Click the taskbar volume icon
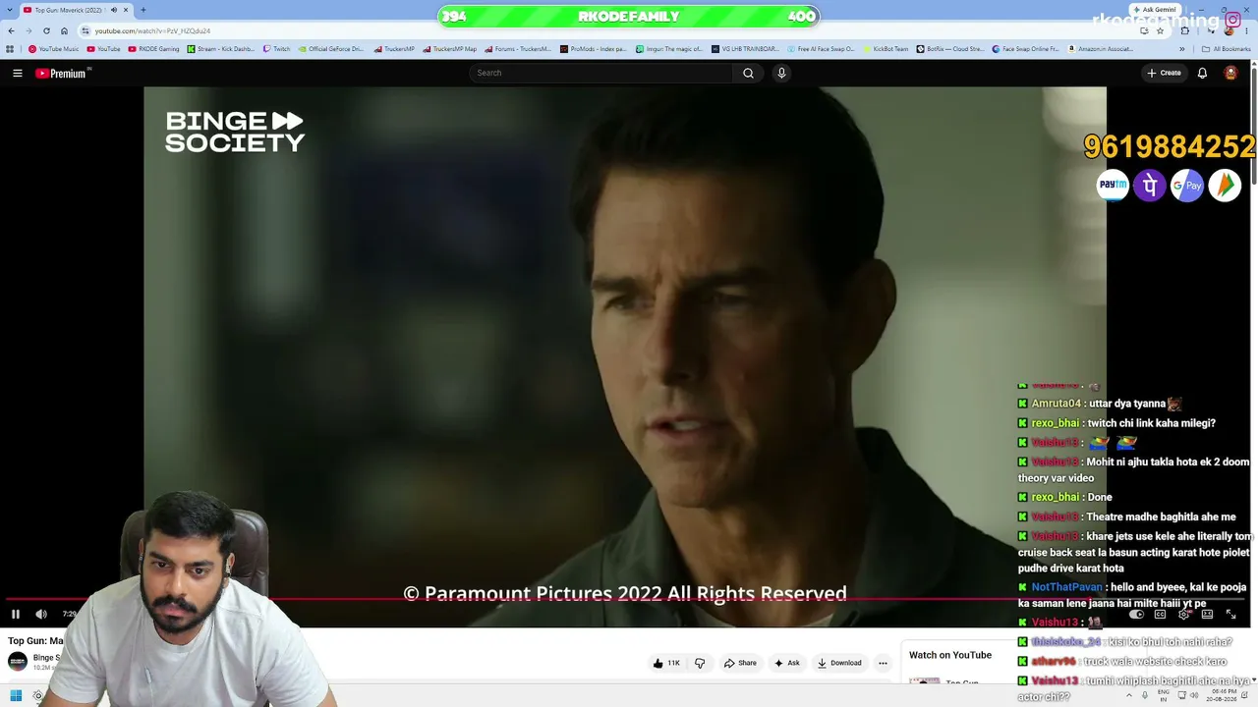Viewport: 1258px width, 707px height. 1195,696
